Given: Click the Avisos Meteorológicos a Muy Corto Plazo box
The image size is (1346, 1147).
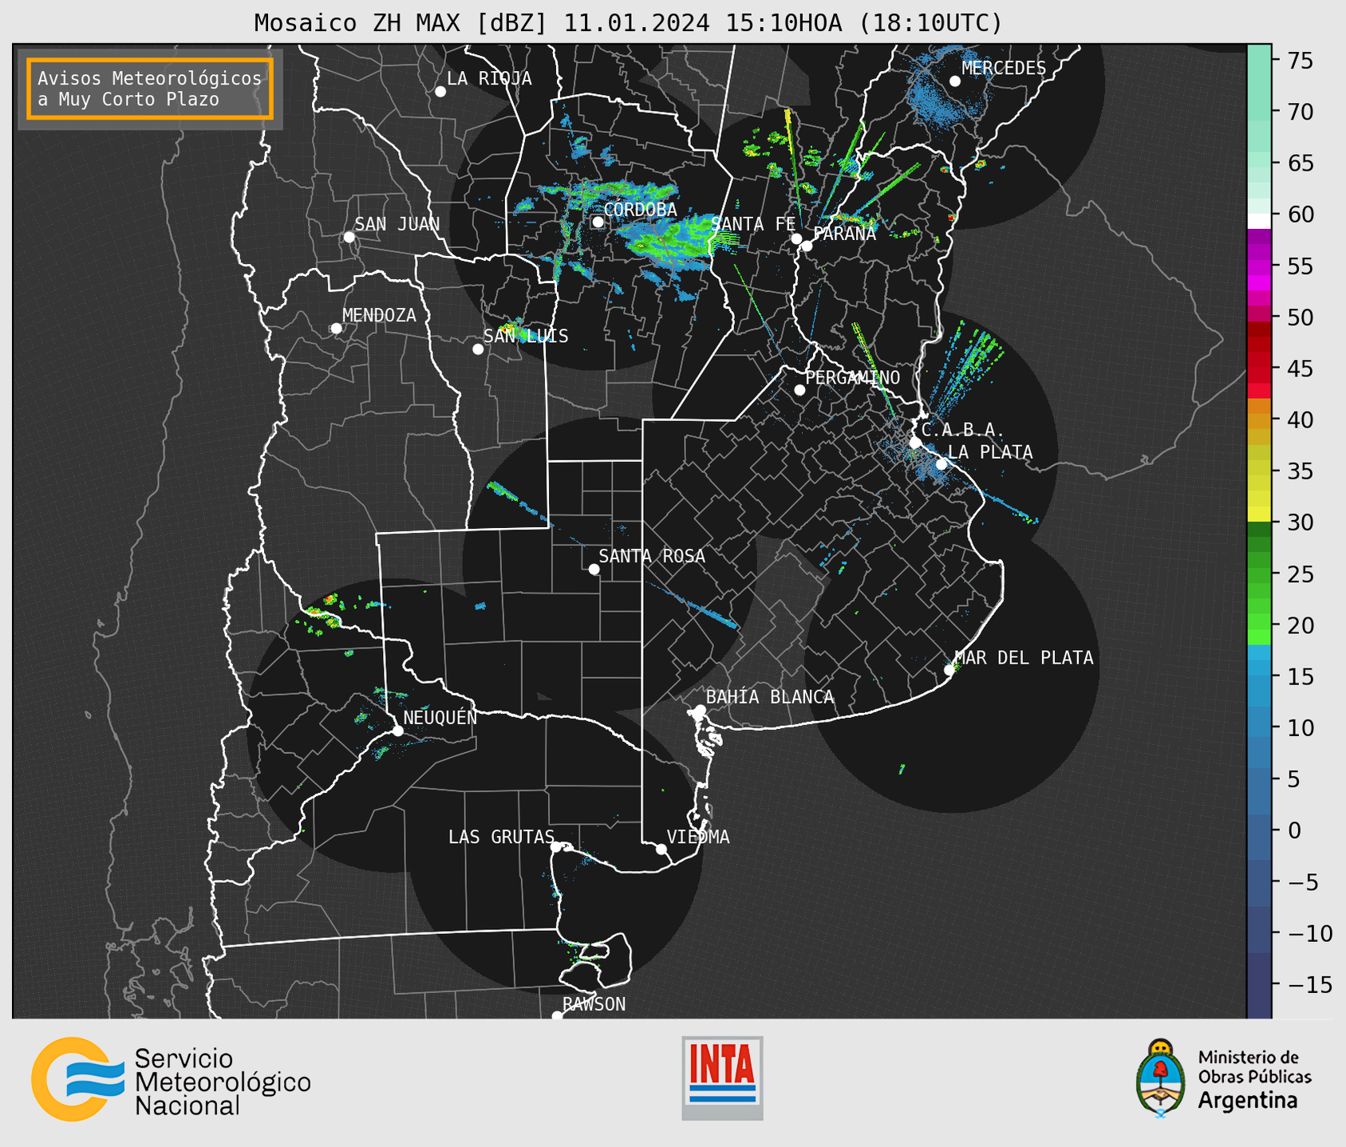Looking at the screenshot, I should click(x=150, y=89).
